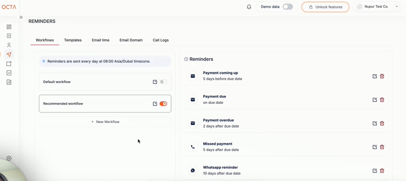406x181 pixels.
Task: Delete the Payment due reminder
Action: tap(382, 100)
